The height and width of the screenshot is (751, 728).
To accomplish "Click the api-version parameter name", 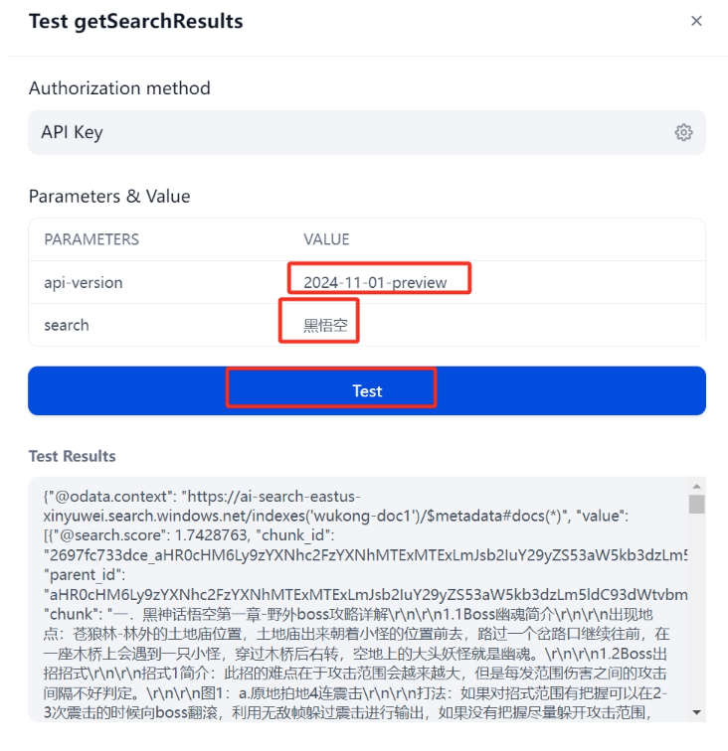I will 84,282.
